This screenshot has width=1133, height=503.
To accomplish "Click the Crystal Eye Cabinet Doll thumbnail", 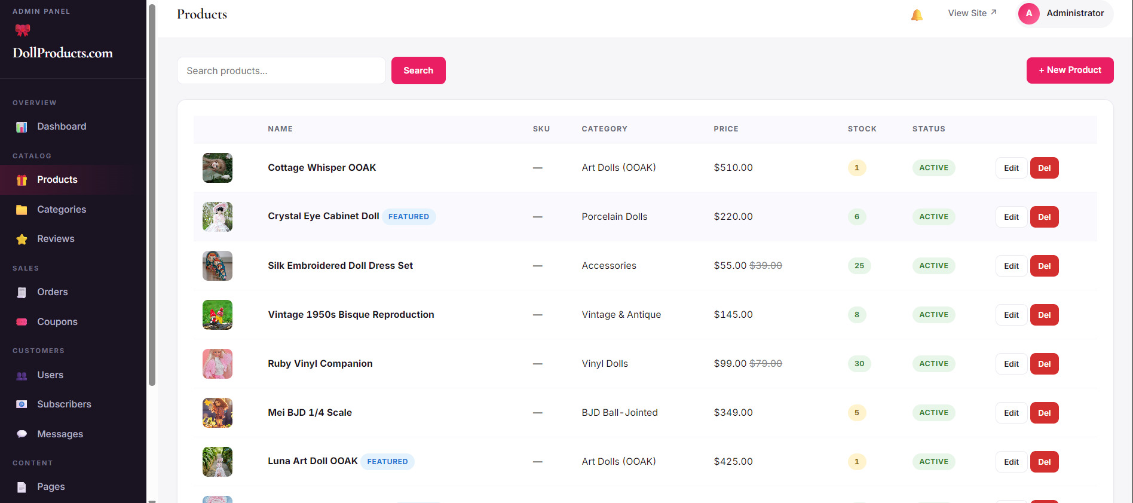I will click(x=218, y=217).
